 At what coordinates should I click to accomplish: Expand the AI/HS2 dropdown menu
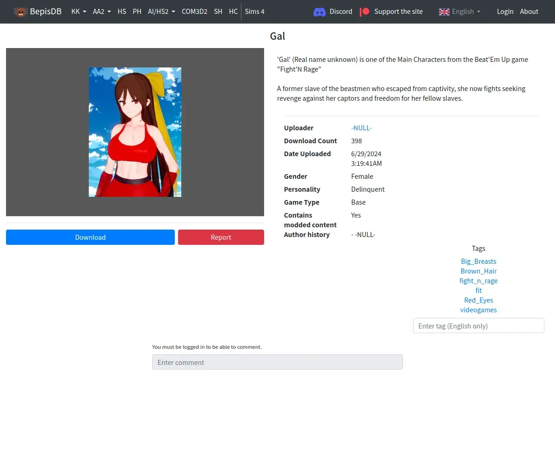coord(161,12)
